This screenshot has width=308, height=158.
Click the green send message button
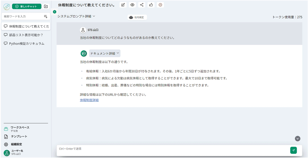(293, 150)
